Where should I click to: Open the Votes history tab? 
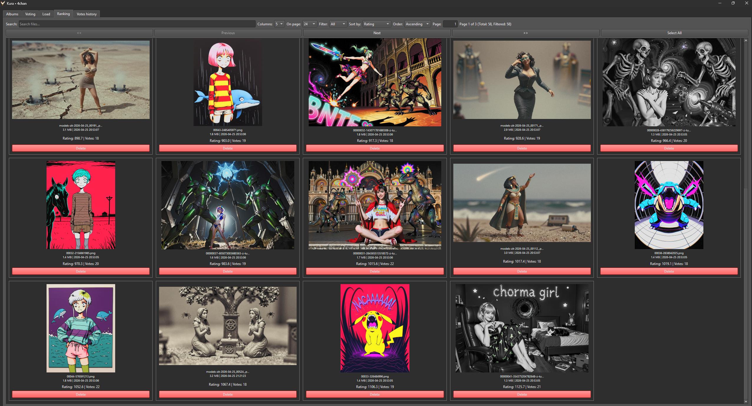tap(87, 14)
